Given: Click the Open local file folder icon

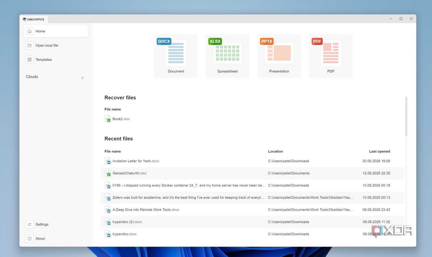Looking at the screenshot, I should 30,45.
